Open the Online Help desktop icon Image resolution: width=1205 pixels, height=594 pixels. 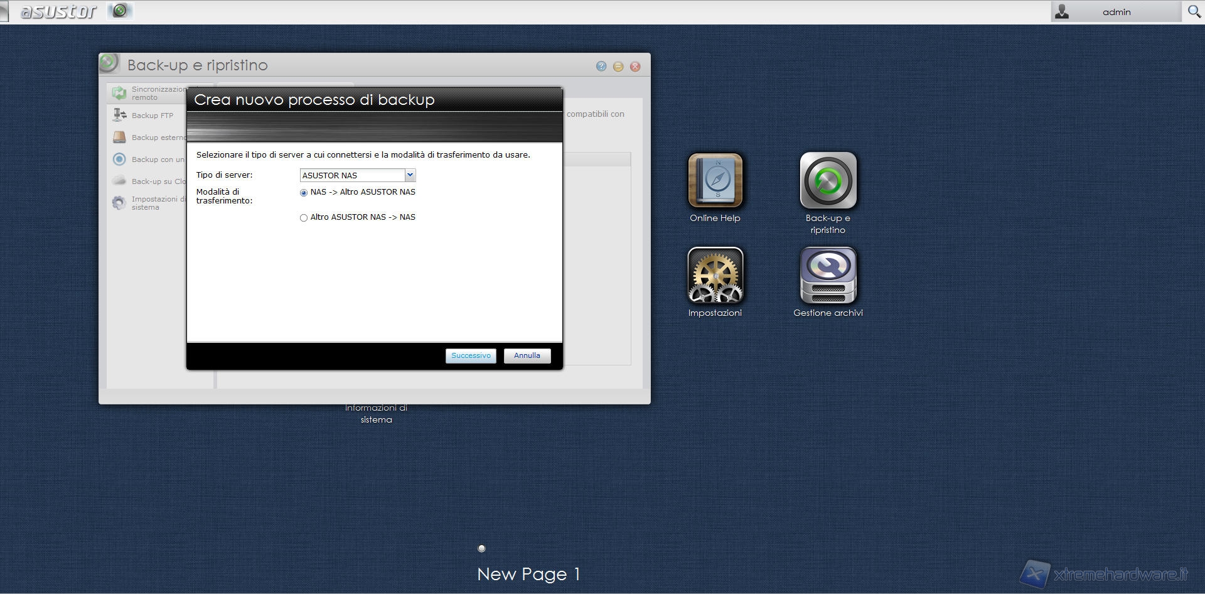[715, 181]
